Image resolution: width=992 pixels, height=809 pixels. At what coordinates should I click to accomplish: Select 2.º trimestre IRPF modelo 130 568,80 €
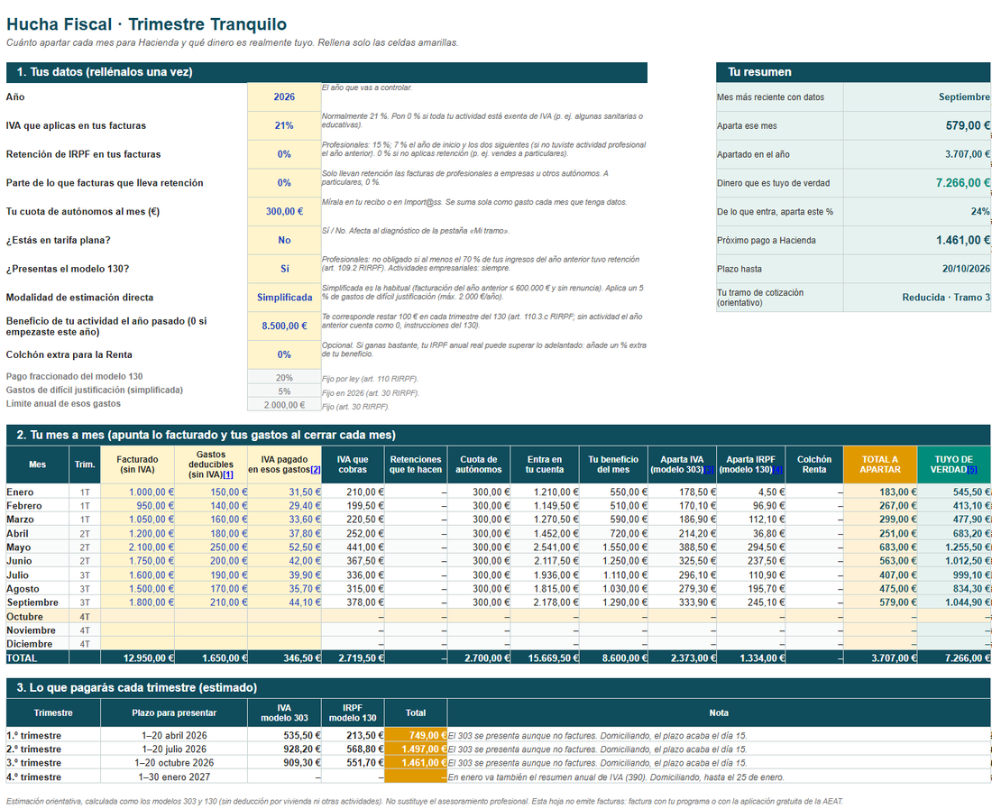[353, 749]
